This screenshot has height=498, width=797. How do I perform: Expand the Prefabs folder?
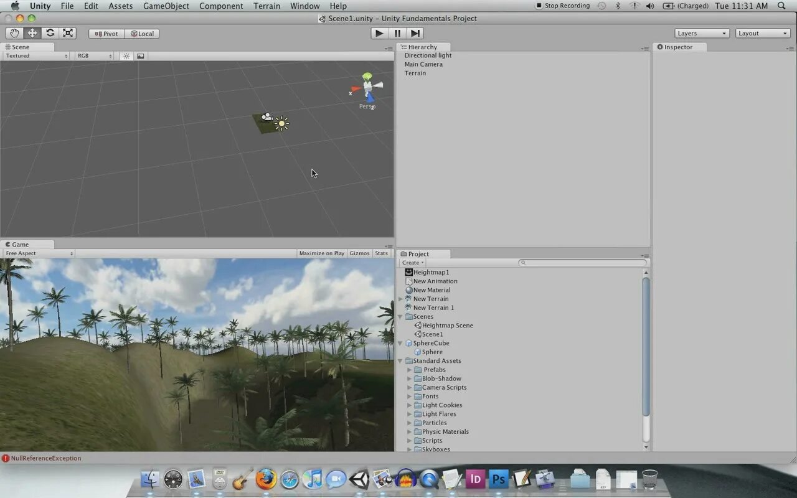pyautogui.click(x=410, y=370)
